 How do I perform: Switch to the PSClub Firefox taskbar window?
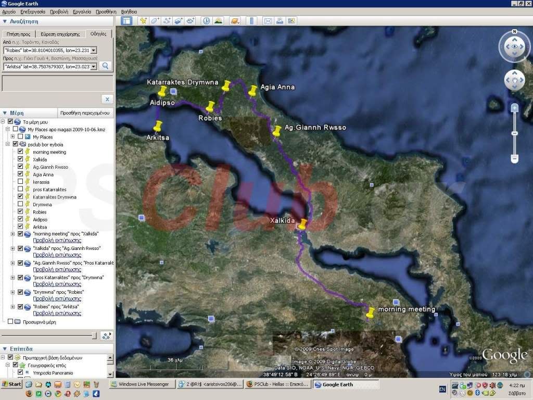(x=278, y=384)
